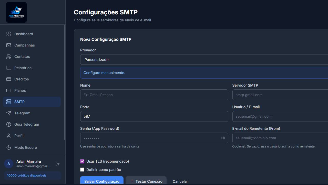The image size is (328, 185).
Task: Click the sidebar vertical scrollbar
Action: tap(65, 82)
